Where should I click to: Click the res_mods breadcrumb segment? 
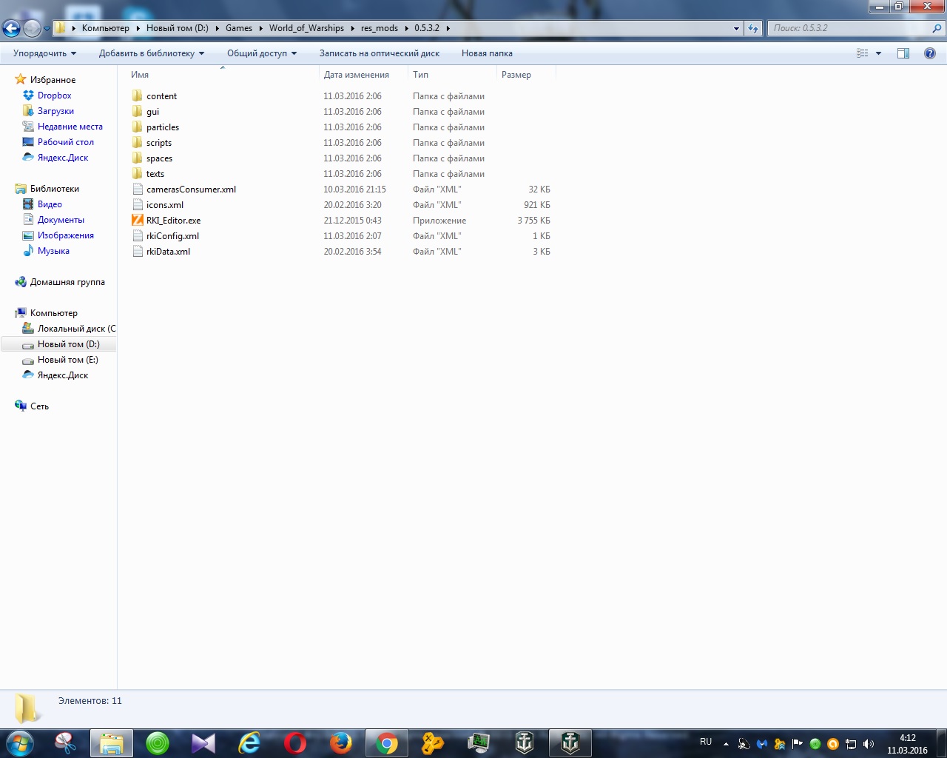click(380, 28)
